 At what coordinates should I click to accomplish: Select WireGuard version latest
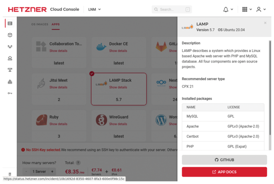coord(119,137)
